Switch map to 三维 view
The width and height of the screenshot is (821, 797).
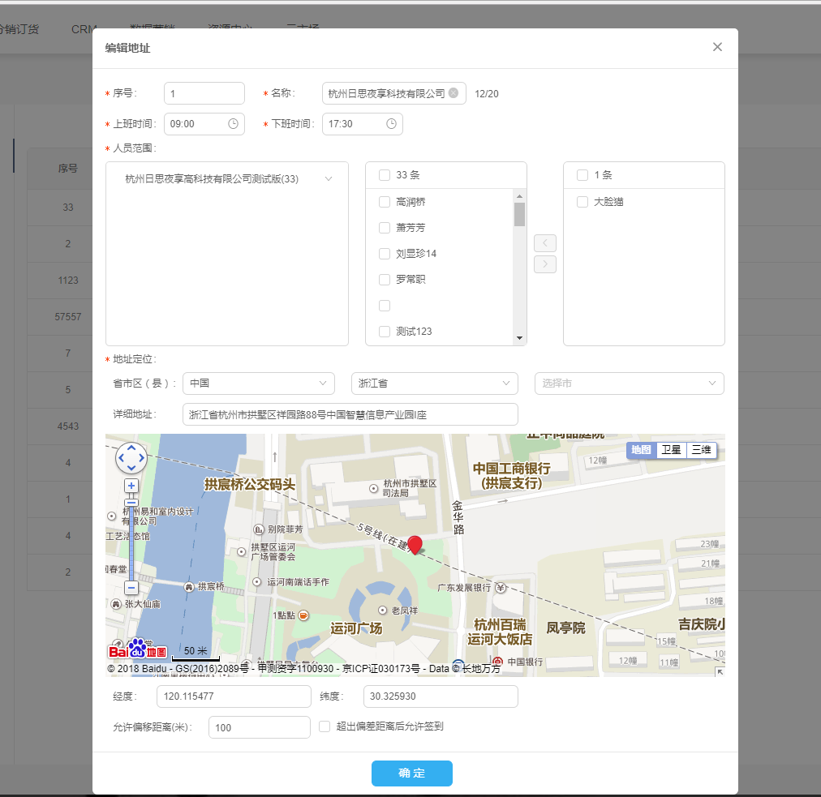701,450
